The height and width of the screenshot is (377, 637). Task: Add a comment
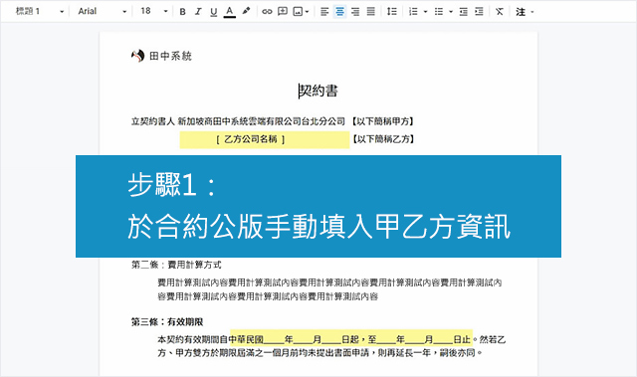pos(283,11)
